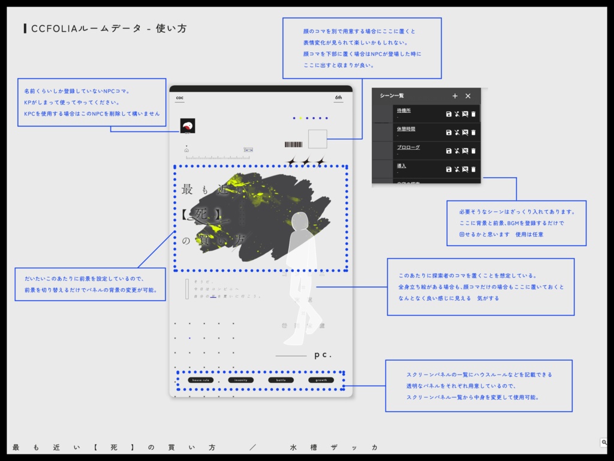Add a new scene with the + icon

pos(455,96)
